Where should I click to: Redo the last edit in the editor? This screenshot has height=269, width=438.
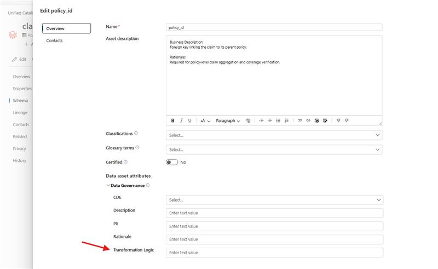pos(347,120)
